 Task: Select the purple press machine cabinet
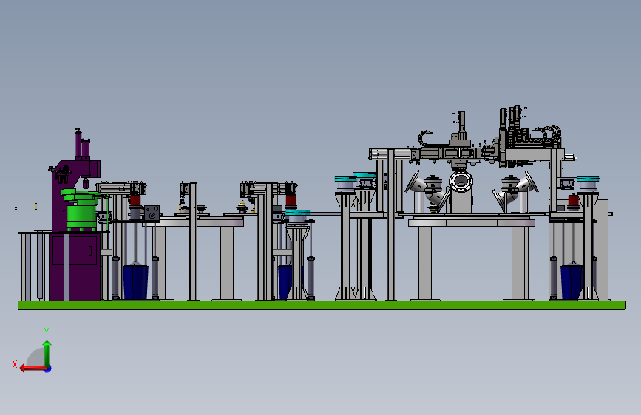tap(75, 267)
